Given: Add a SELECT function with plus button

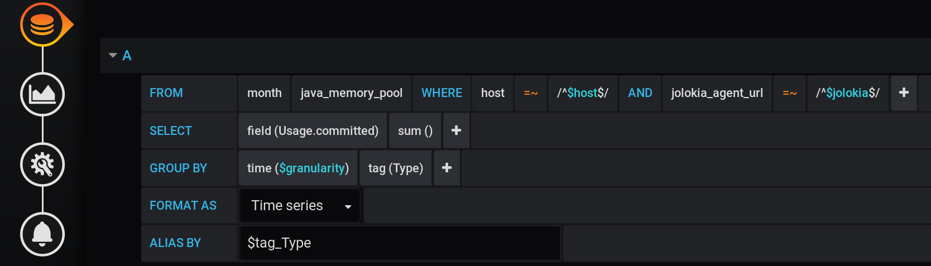Looking at the screenshot, I should (456, 130).
